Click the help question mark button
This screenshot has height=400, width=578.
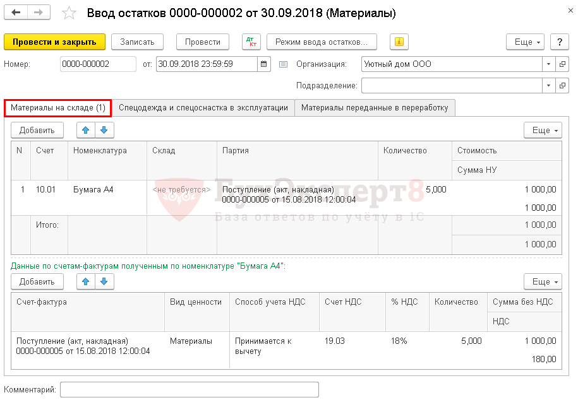click(559, 42)
